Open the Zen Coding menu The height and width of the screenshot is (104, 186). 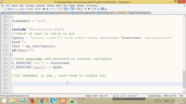click(x=92, y=6)
